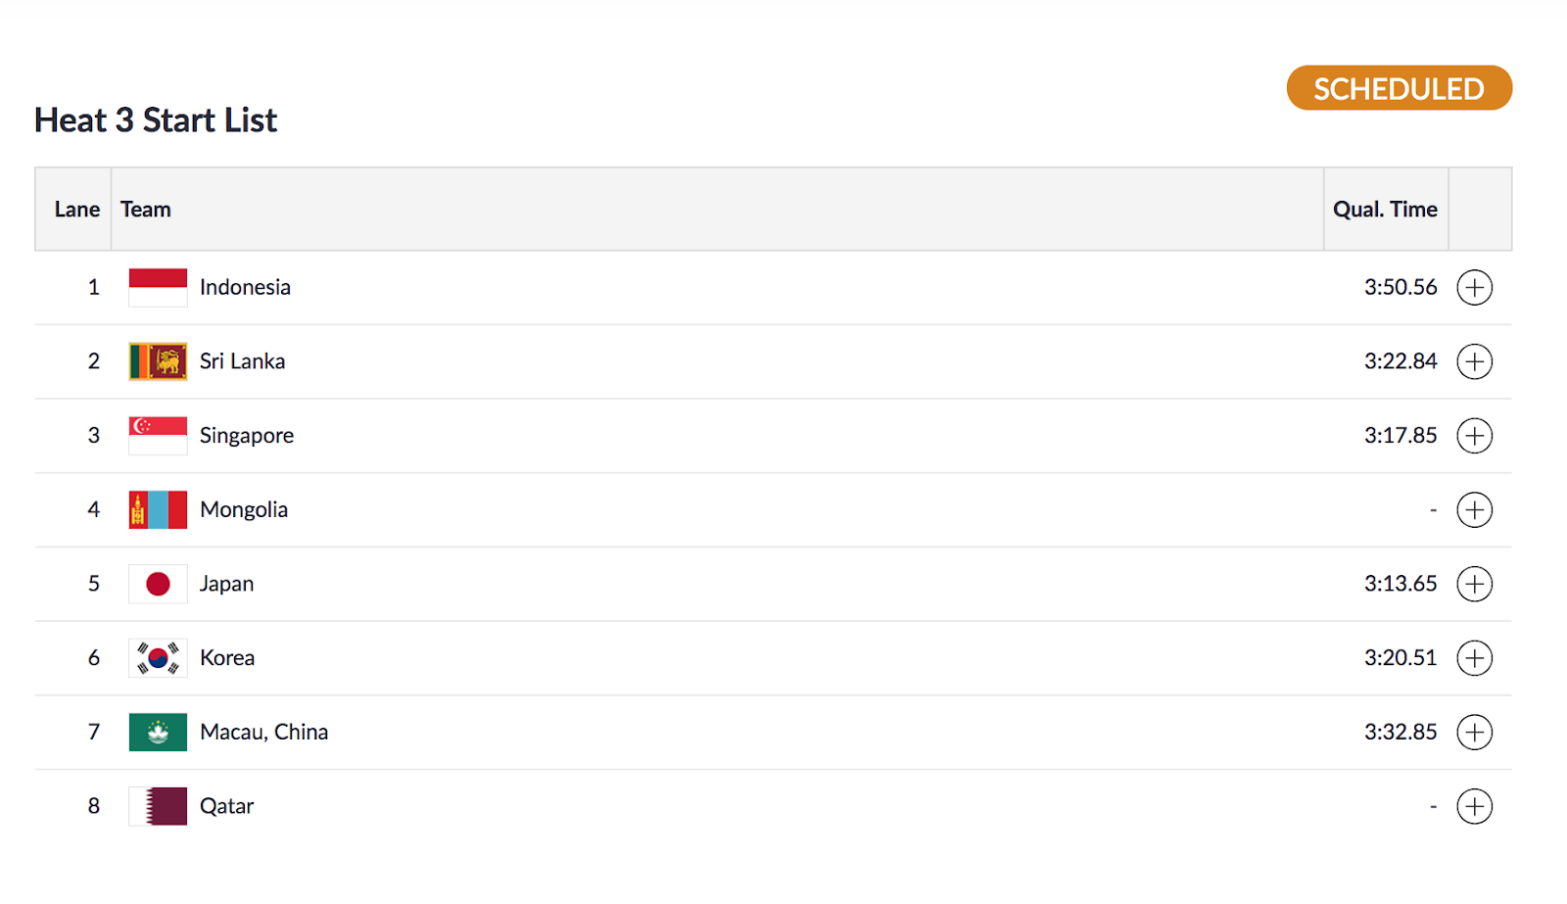The height and width of the screenshot is (904, 1567).
Task: Expand Indonesia team details plus icon
Action: 1474,287
